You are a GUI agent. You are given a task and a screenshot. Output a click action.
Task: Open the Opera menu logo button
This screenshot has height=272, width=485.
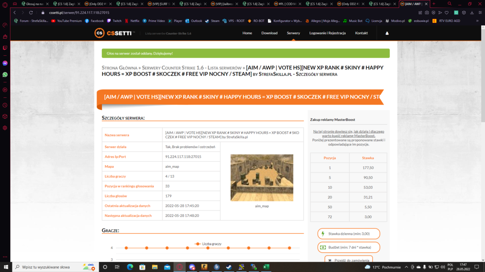pos(5,5)
